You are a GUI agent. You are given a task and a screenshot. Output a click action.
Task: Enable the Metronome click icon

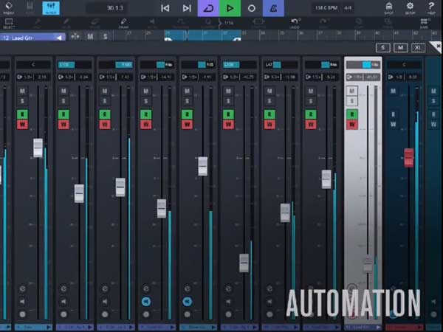[x=274, y=8]
